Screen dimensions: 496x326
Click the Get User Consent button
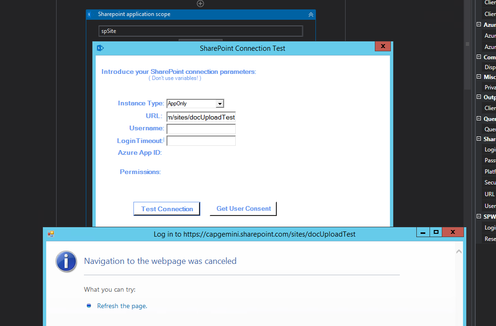pyautogui.click(x=243, y=208)
